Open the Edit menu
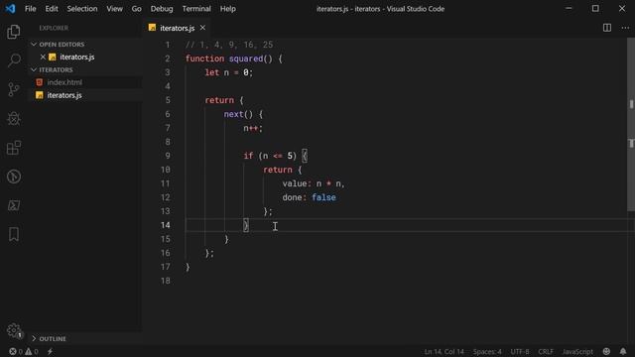Image resolution: width=635 pixels, height=357 pixels. click(x=52, y=9)
